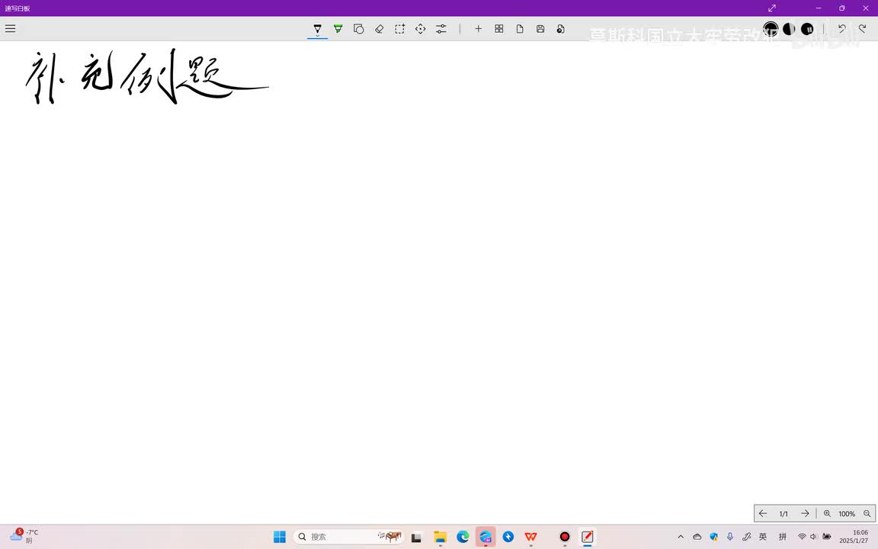Open the sliders settings tool
878x549 pixels.
click(441, 28)
